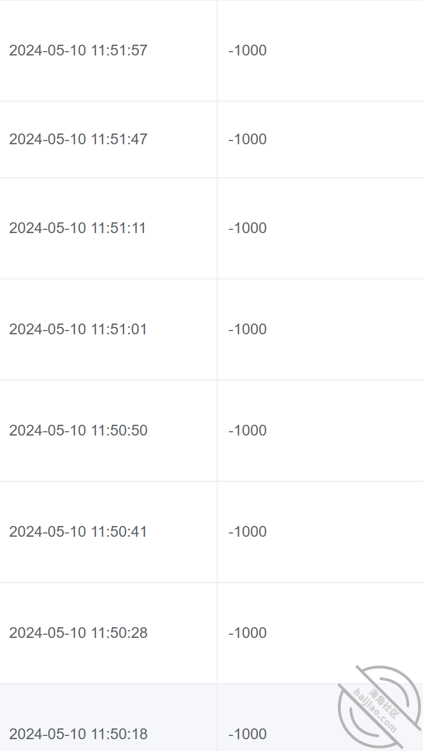The height and width of the screenshot is (751, 423).
Task: Click -1000 value in 11:51:01 row
Action: coord(248,329)
